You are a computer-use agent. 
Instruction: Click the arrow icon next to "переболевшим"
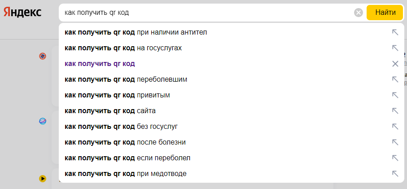(395, 79)
